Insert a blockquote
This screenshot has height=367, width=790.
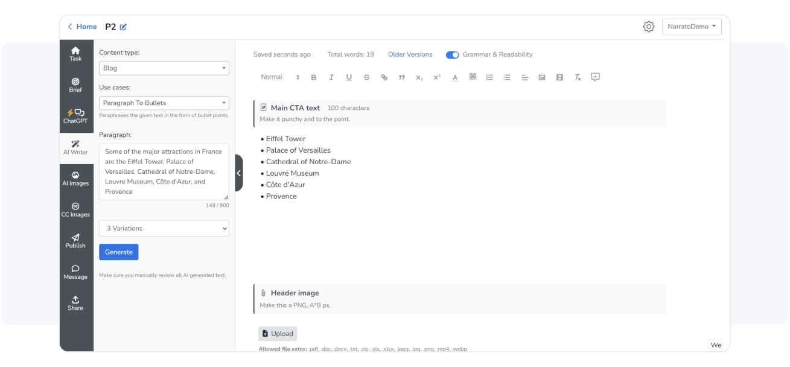click(401, 77)
